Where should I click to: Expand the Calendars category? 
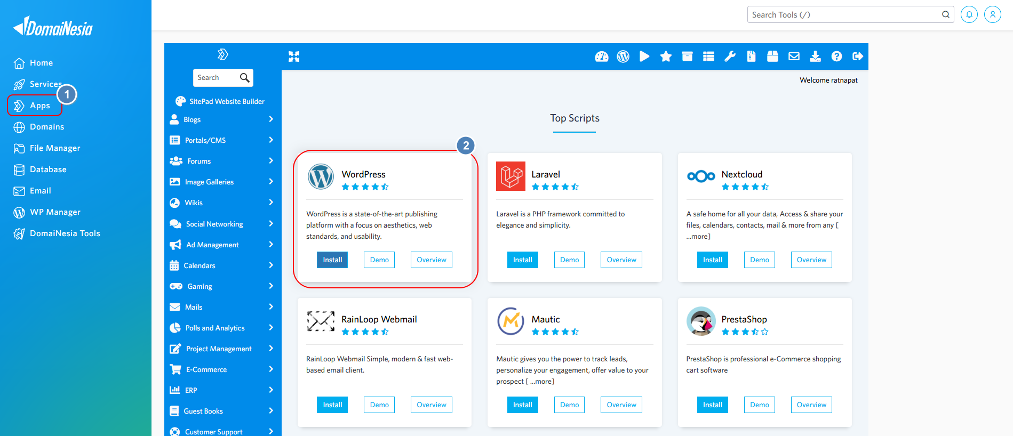pos(223,265)
